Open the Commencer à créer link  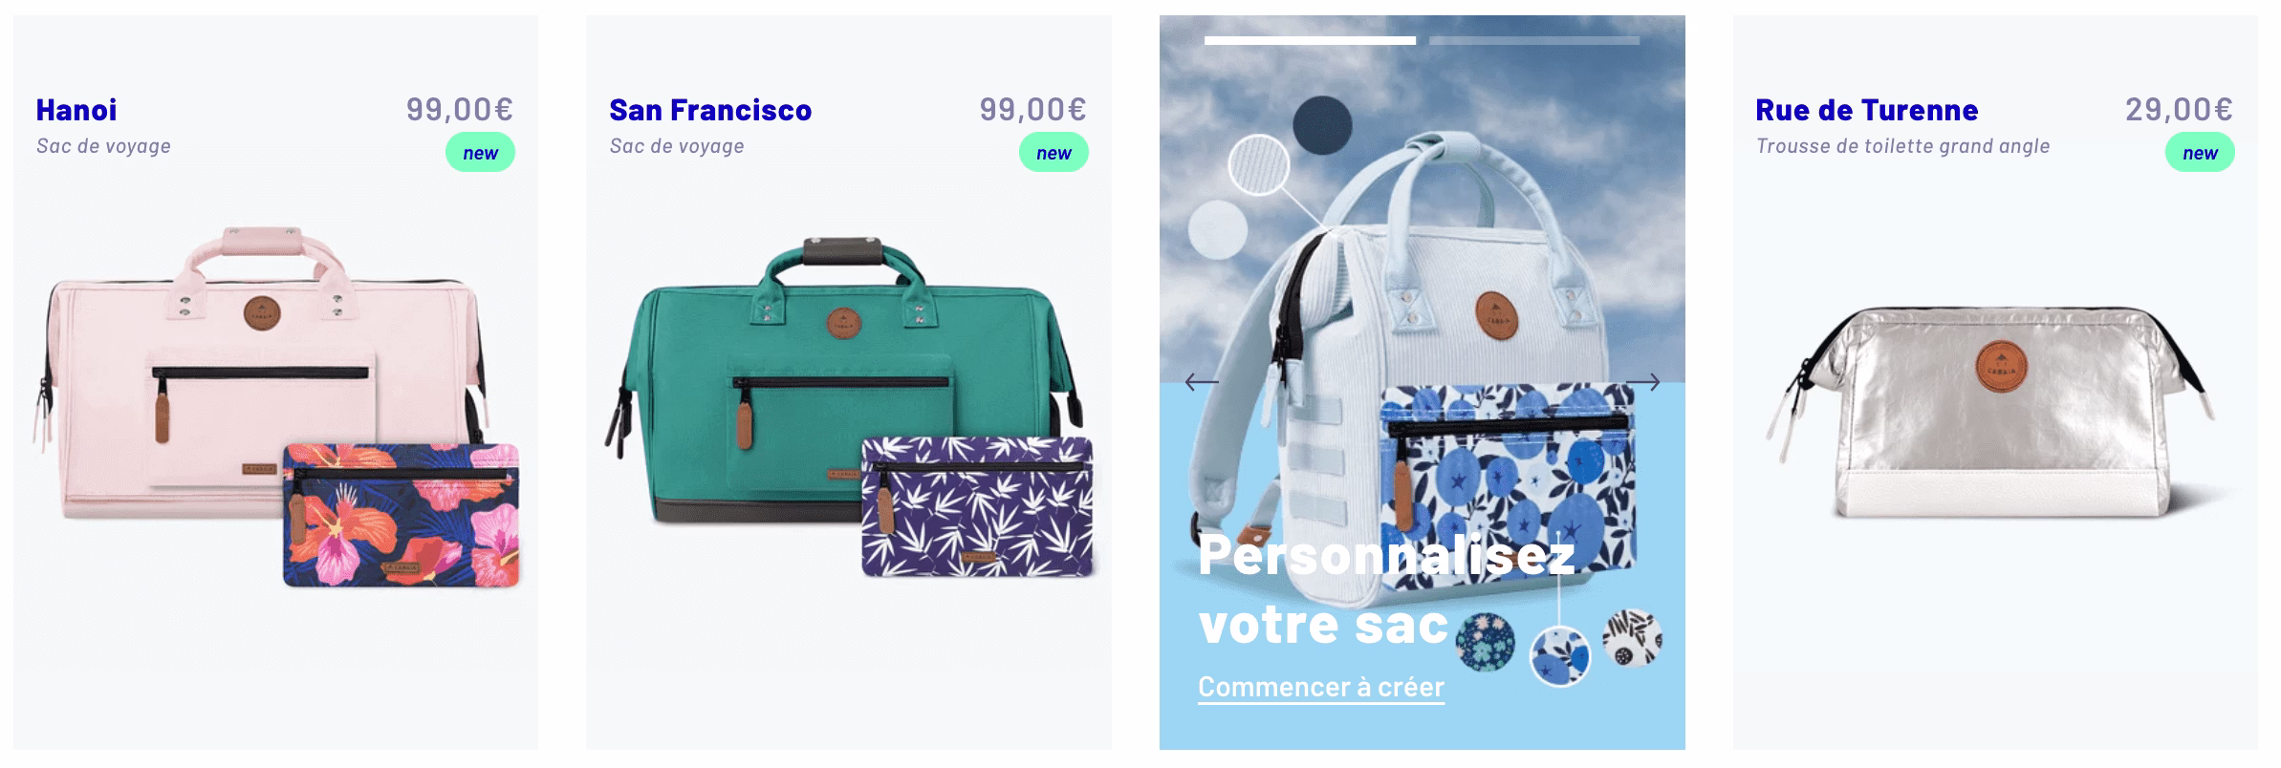click(x=1321, y=688)
